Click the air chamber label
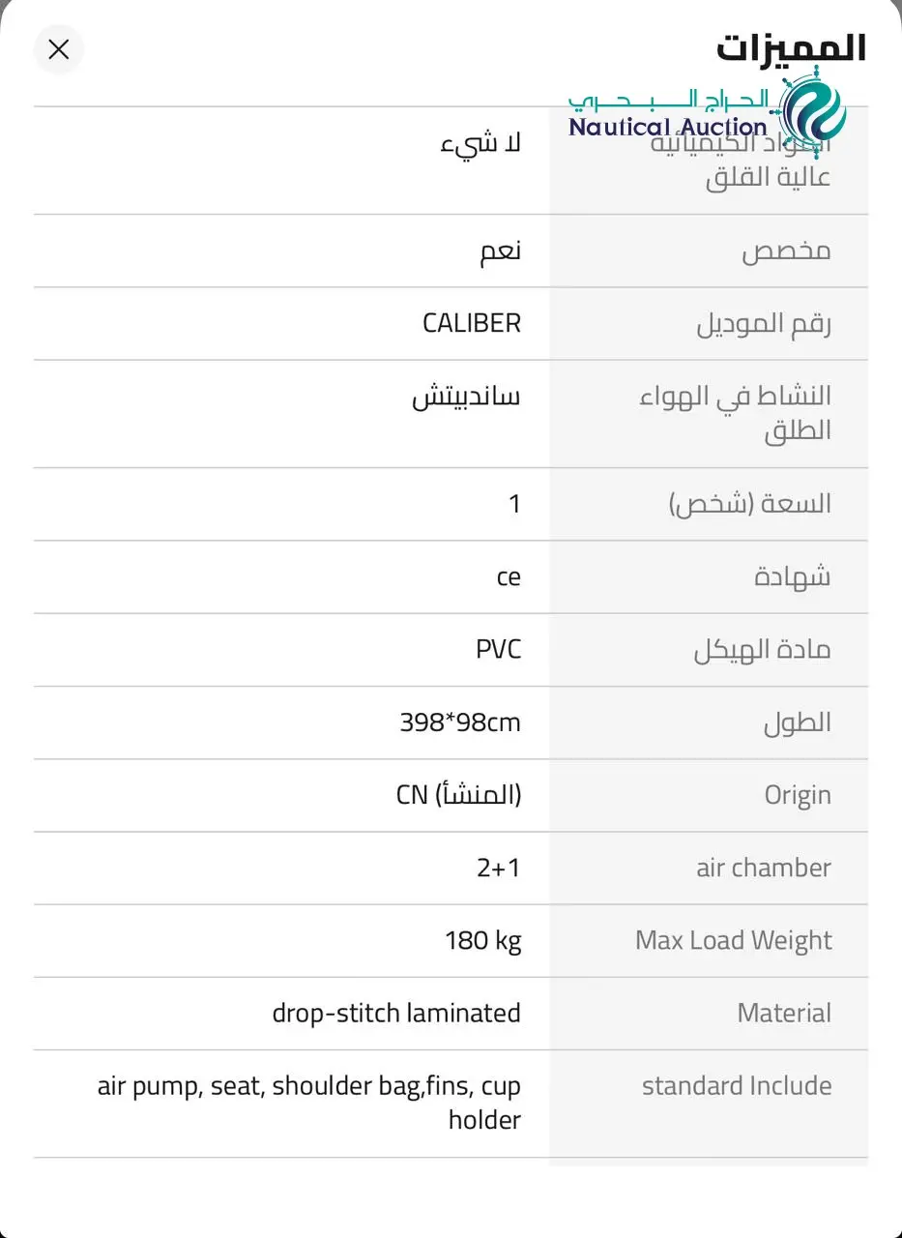The width and height of the screenshot is (902, 1238). pyautogui.click(x=764, y=868)
